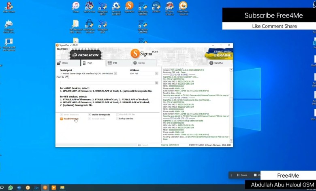Select the Flash file 1 tab

click(61, 77)
